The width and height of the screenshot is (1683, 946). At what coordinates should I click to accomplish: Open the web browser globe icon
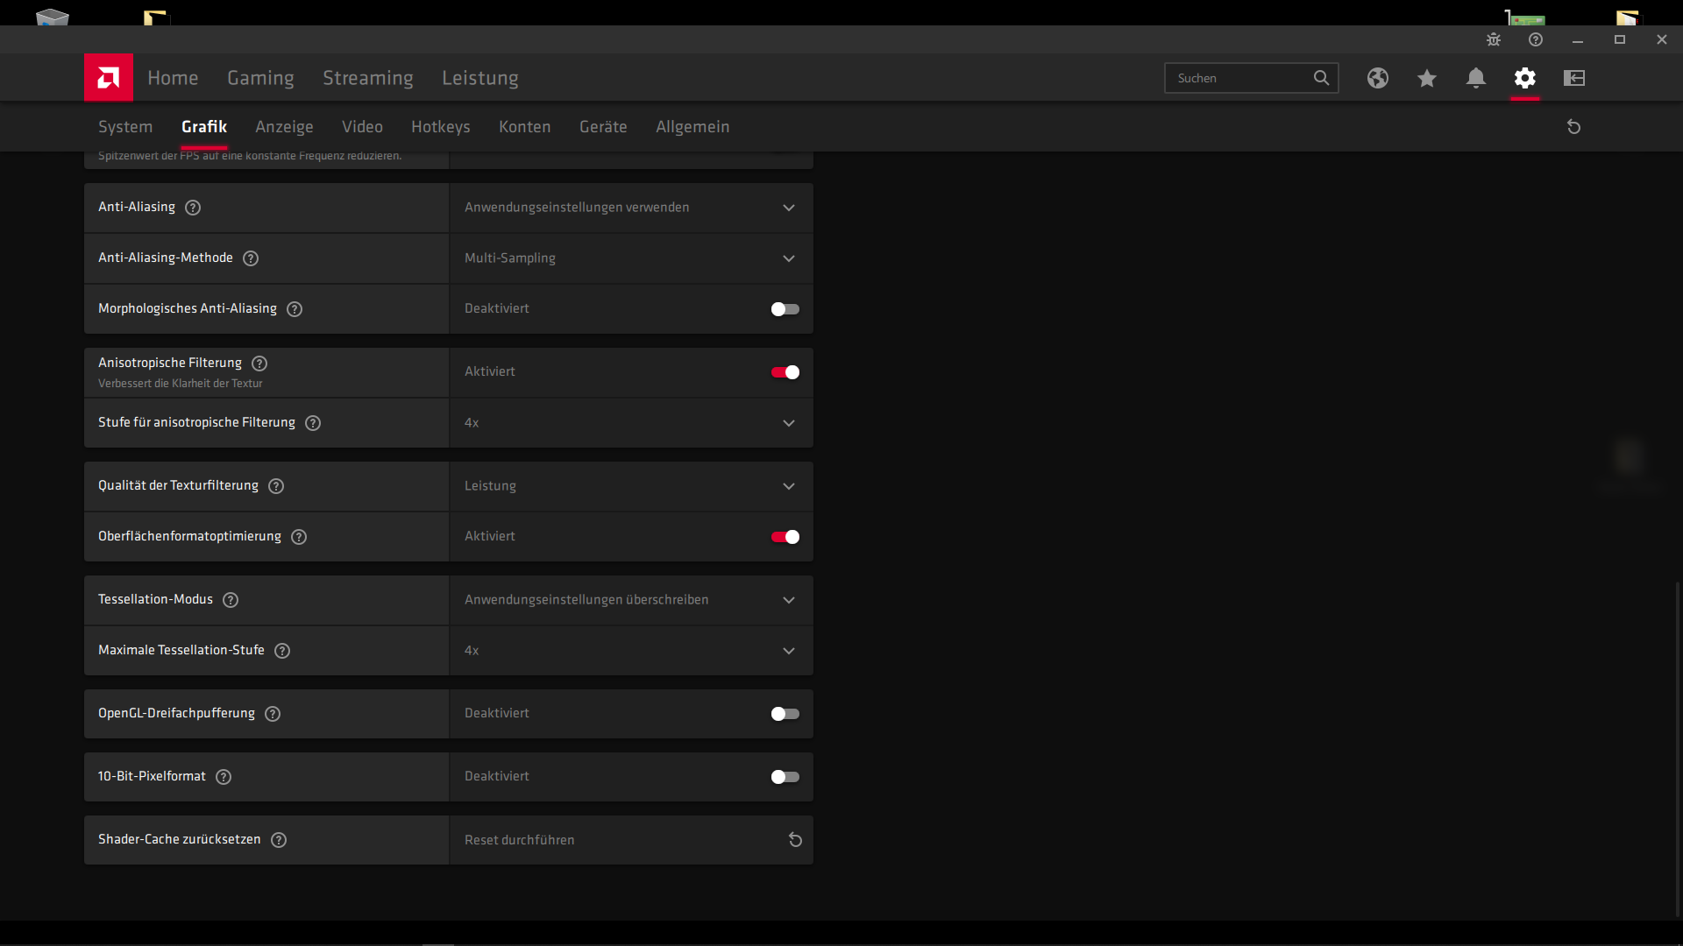pyautogui.click(x=1377, y=78)
